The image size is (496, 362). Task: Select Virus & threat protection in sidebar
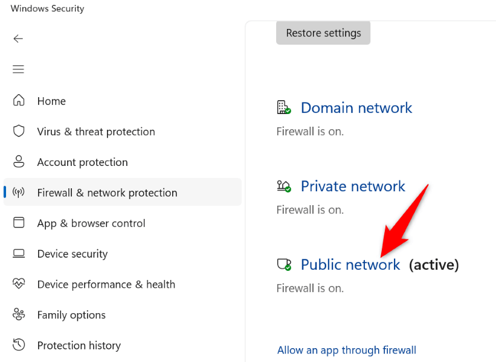[x=95, y=131]
